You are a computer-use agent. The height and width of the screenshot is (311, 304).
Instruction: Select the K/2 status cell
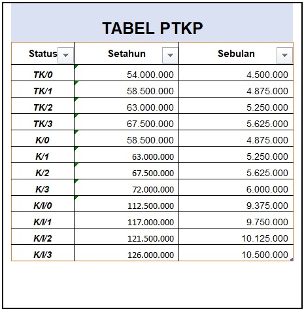pos(42,171)
